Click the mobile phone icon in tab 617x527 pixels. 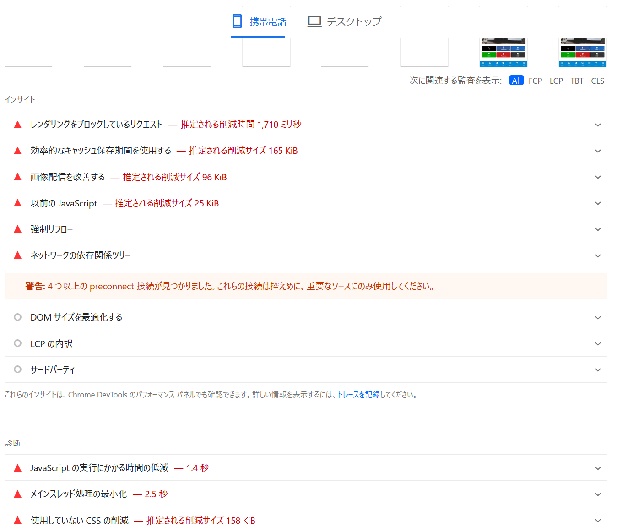[237, 22]
